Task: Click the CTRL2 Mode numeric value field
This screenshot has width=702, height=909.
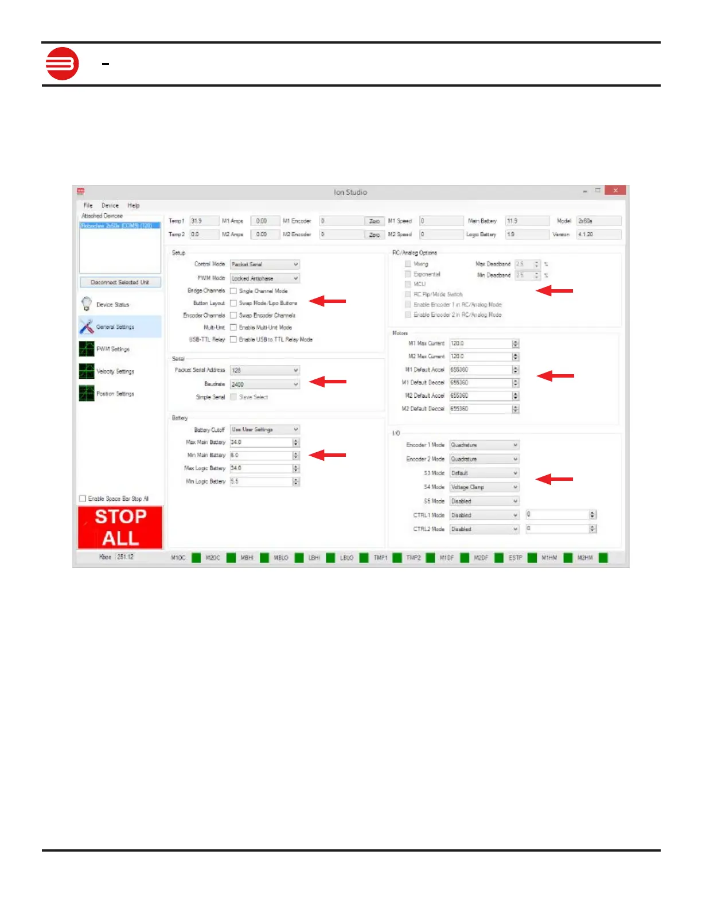Action: pos(557,529)
